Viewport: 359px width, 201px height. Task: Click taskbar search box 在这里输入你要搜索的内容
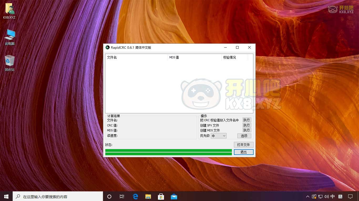coord(58,196)
